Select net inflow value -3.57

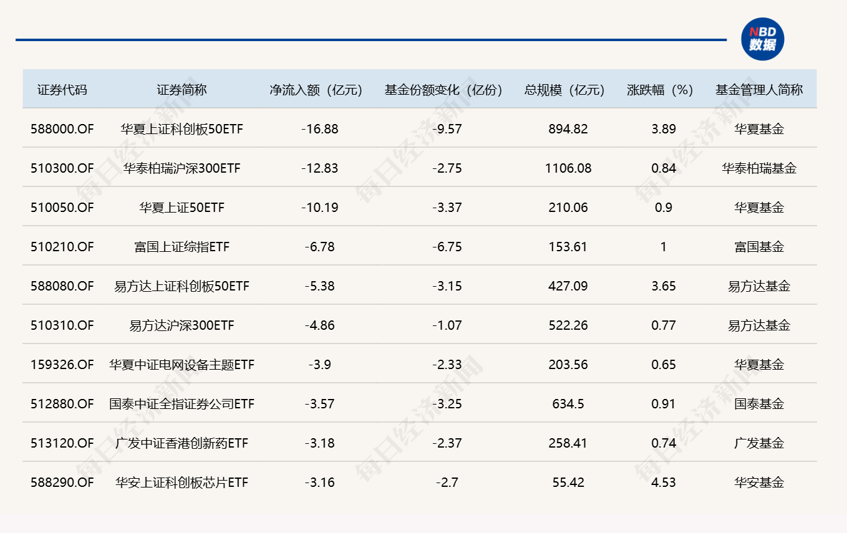(320, 404)
